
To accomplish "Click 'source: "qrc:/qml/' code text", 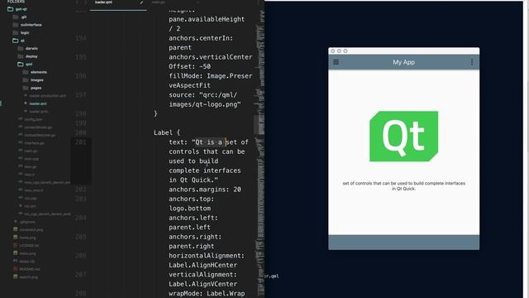I will pos(203,95).
